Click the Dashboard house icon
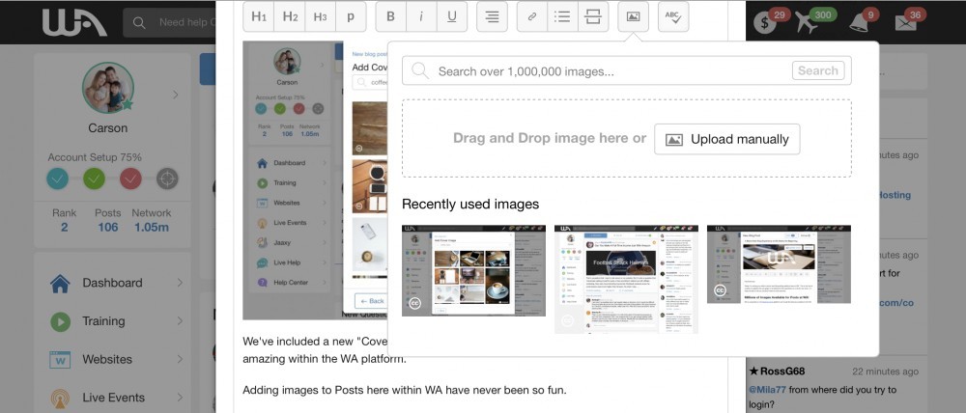This screenshot has height=413, width=966. click(x=60, y=283)
